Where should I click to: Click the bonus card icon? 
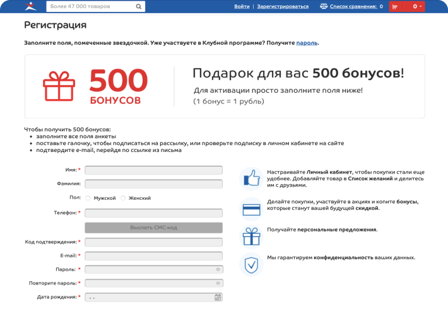tap(252, 206)
